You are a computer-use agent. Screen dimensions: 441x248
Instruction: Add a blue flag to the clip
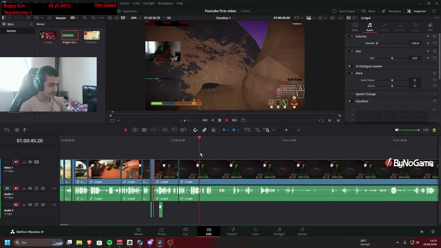(x=224, y=130)
